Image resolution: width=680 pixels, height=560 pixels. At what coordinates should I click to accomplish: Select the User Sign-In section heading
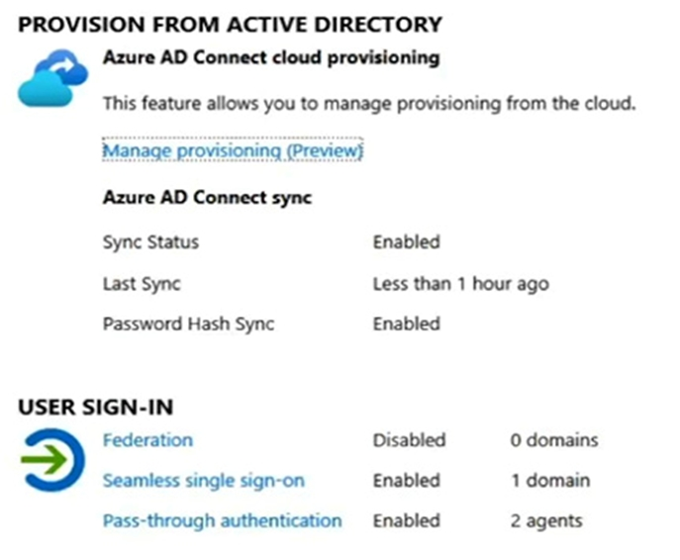click(x=96, y=407)
